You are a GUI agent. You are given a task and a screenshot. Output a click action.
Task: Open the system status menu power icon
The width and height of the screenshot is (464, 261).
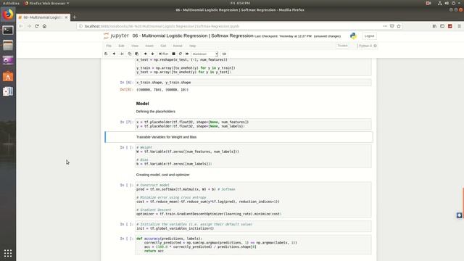[454, 3]
